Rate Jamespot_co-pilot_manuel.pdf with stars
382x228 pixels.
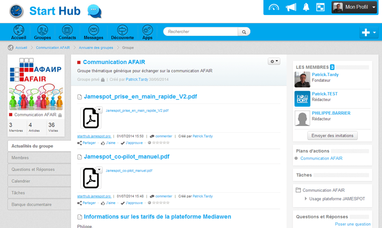[161, 203]
